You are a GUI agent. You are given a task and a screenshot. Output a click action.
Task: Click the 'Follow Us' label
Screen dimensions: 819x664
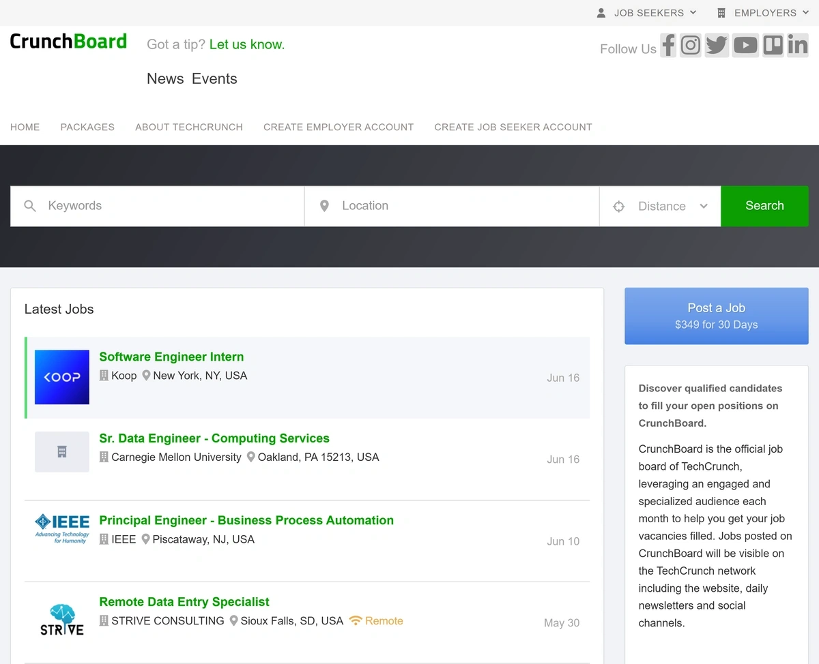tap(628, 49)
